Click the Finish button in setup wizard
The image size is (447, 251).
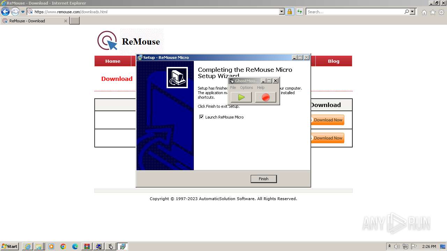pyautogui.click(x=264, y=179)
